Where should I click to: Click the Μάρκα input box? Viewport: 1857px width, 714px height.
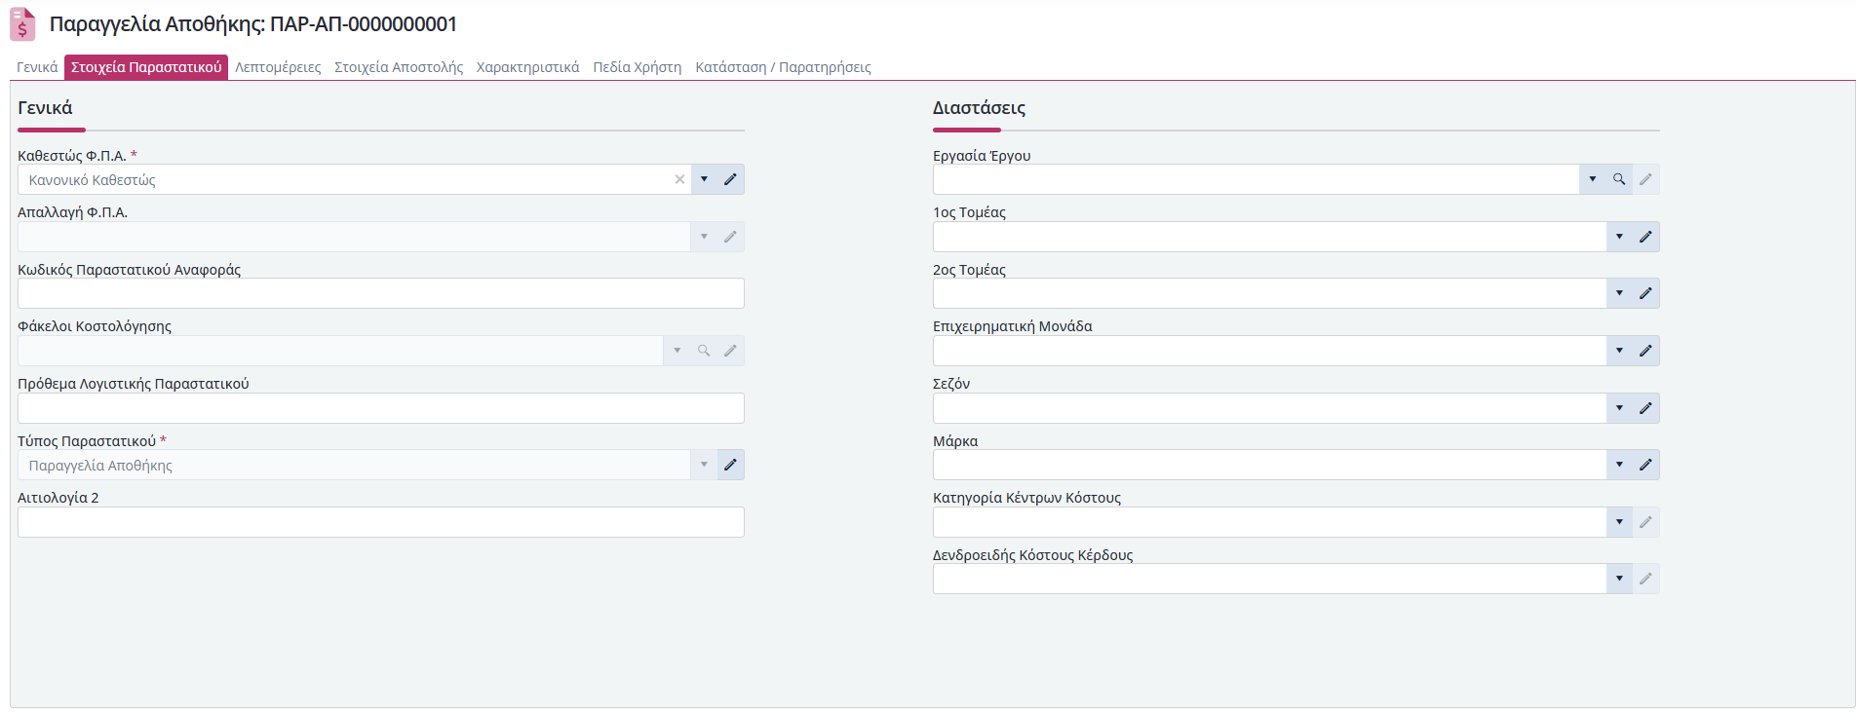pos(1269,465)
